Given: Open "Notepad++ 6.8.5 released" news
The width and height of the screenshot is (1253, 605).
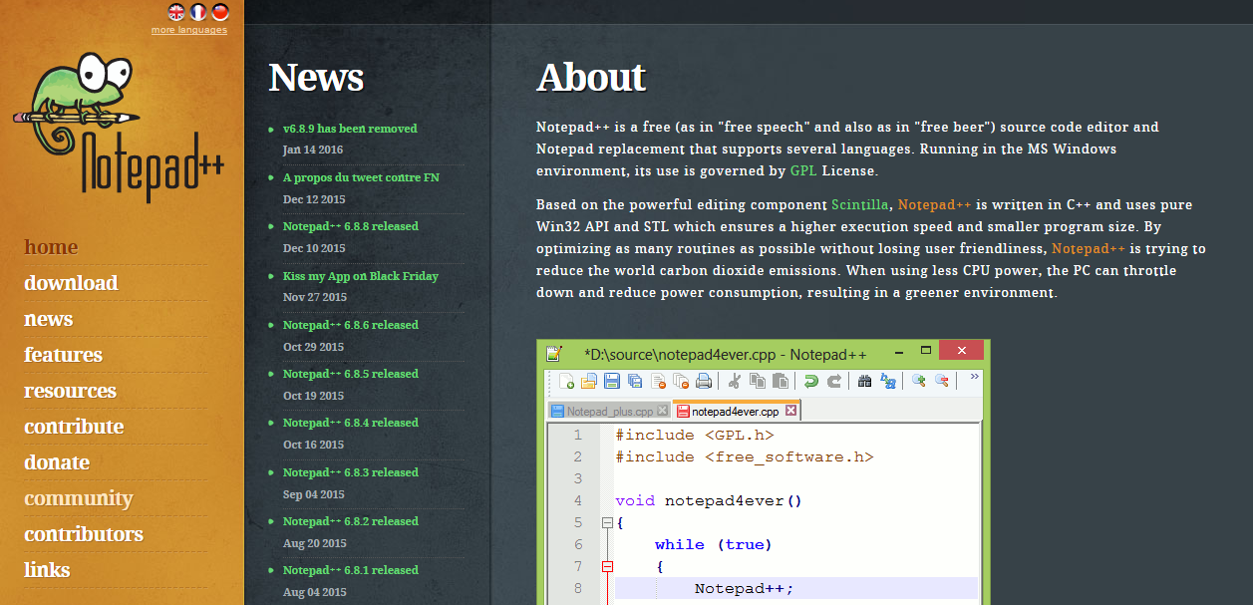Looking at the screenshot, I should coord(351,374).
